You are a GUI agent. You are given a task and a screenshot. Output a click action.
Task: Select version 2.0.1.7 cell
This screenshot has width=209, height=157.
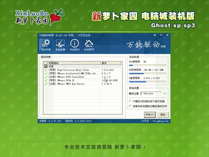tap(106, 73)
